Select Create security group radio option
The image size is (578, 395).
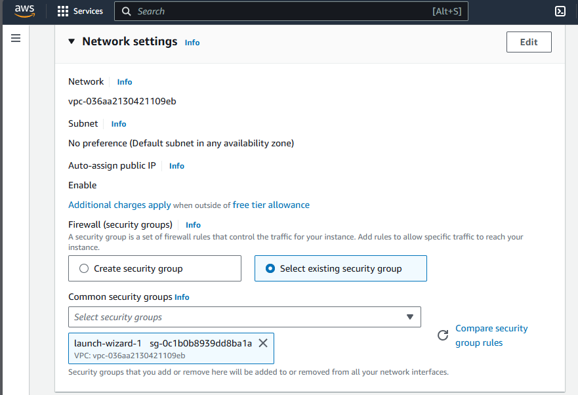click(x=83, y=268)
